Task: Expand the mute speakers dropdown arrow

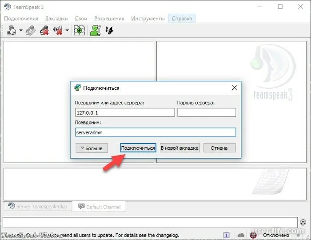Action: pos(67,30)
